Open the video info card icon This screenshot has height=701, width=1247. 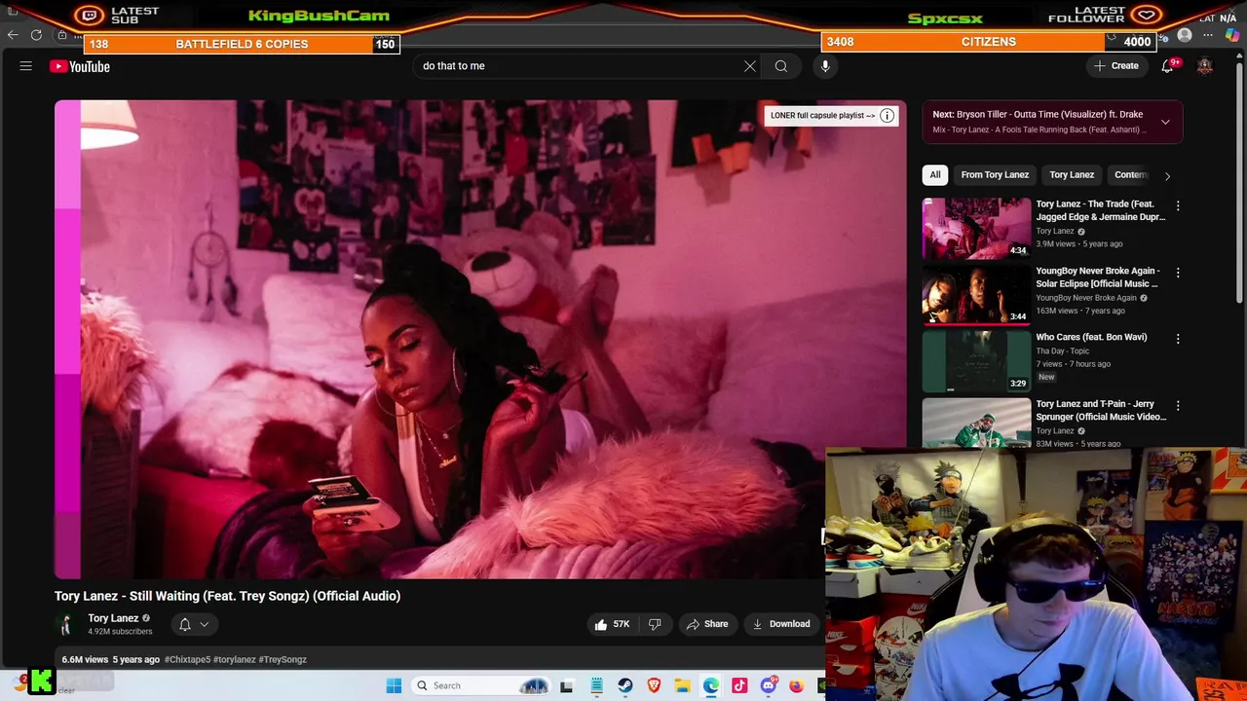pos(888,116)
